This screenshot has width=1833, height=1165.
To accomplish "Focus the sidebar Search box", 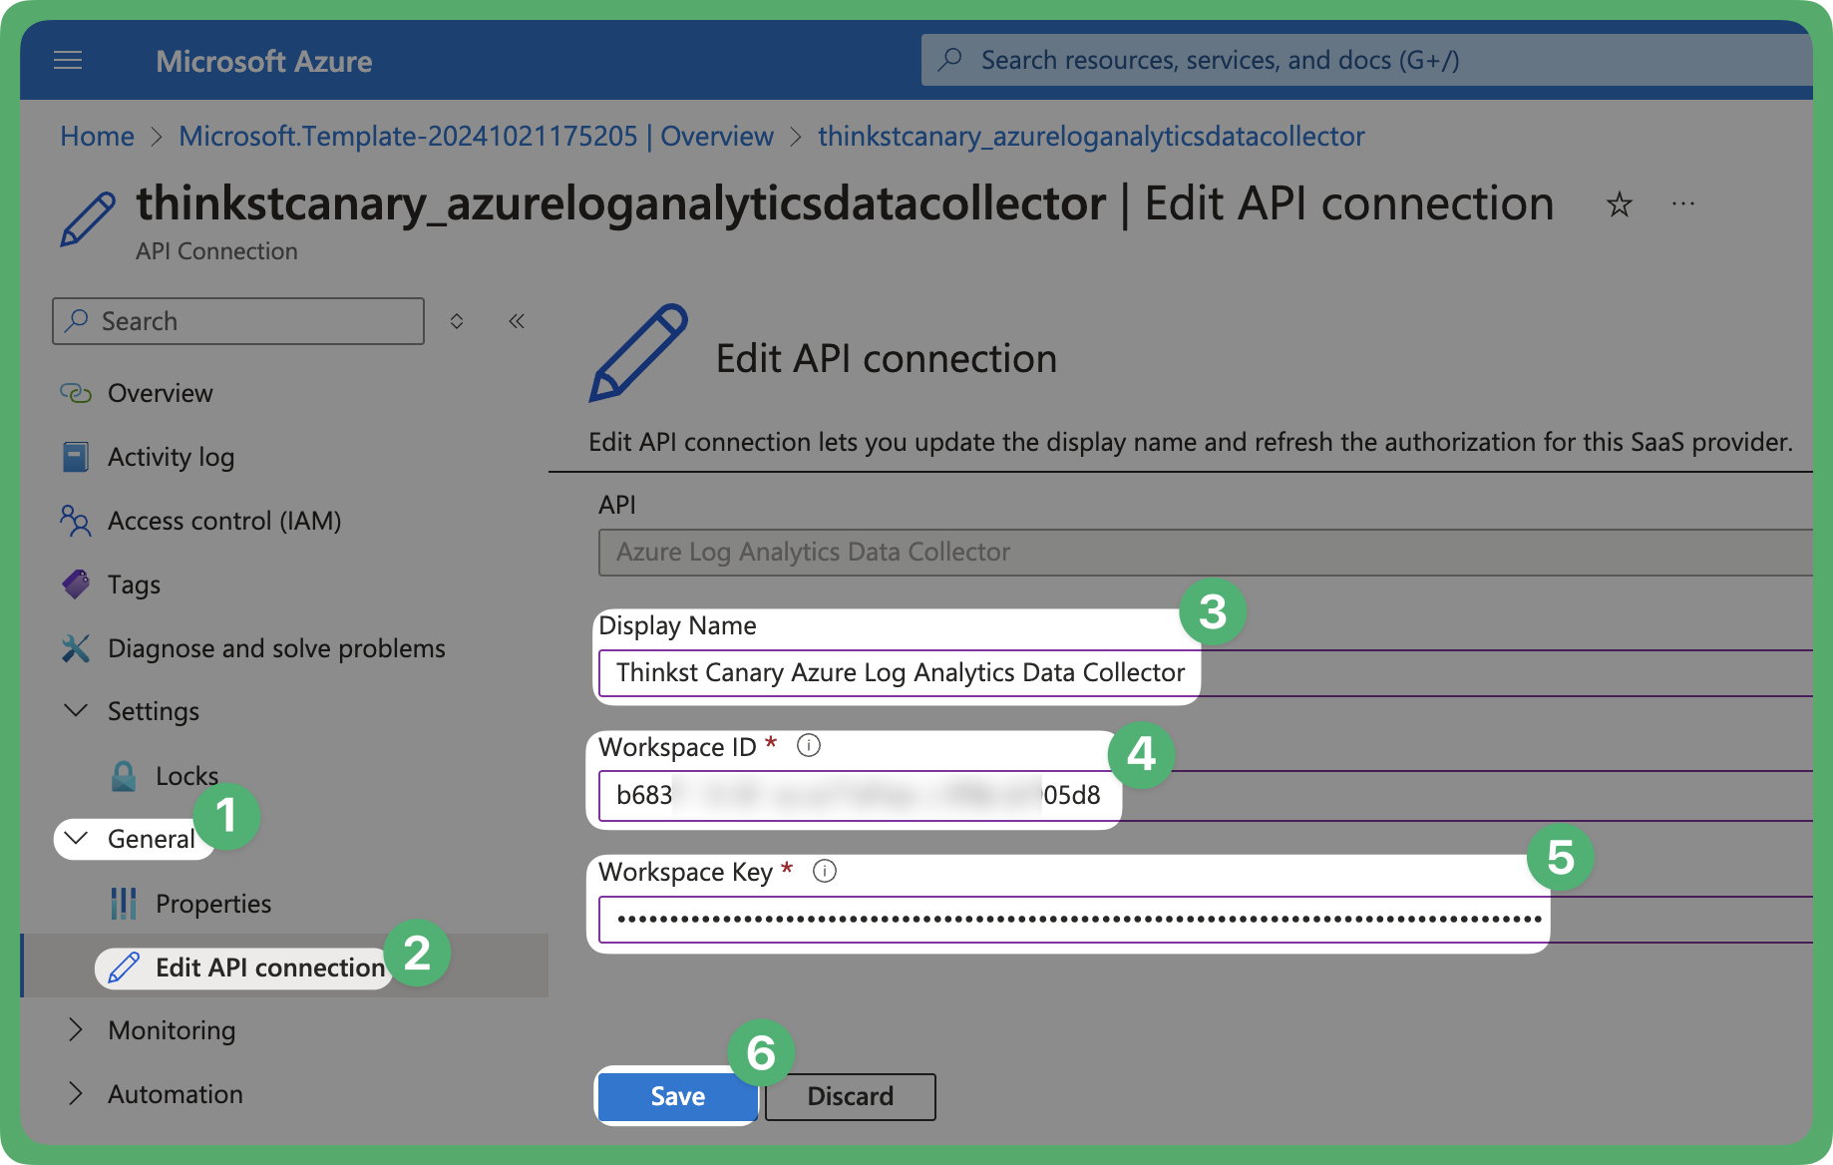I will [238, 321].
